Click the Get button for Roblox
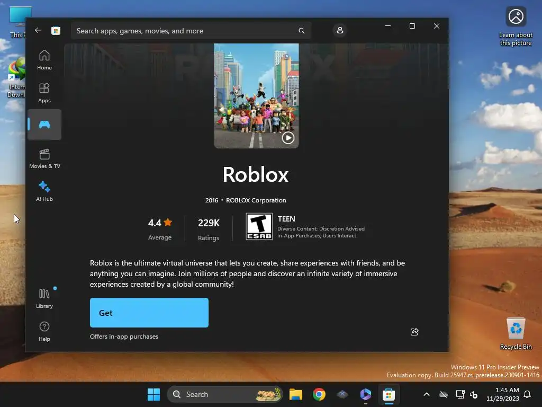The height and width of the screenshot is (407, 542). coord(149,313)
